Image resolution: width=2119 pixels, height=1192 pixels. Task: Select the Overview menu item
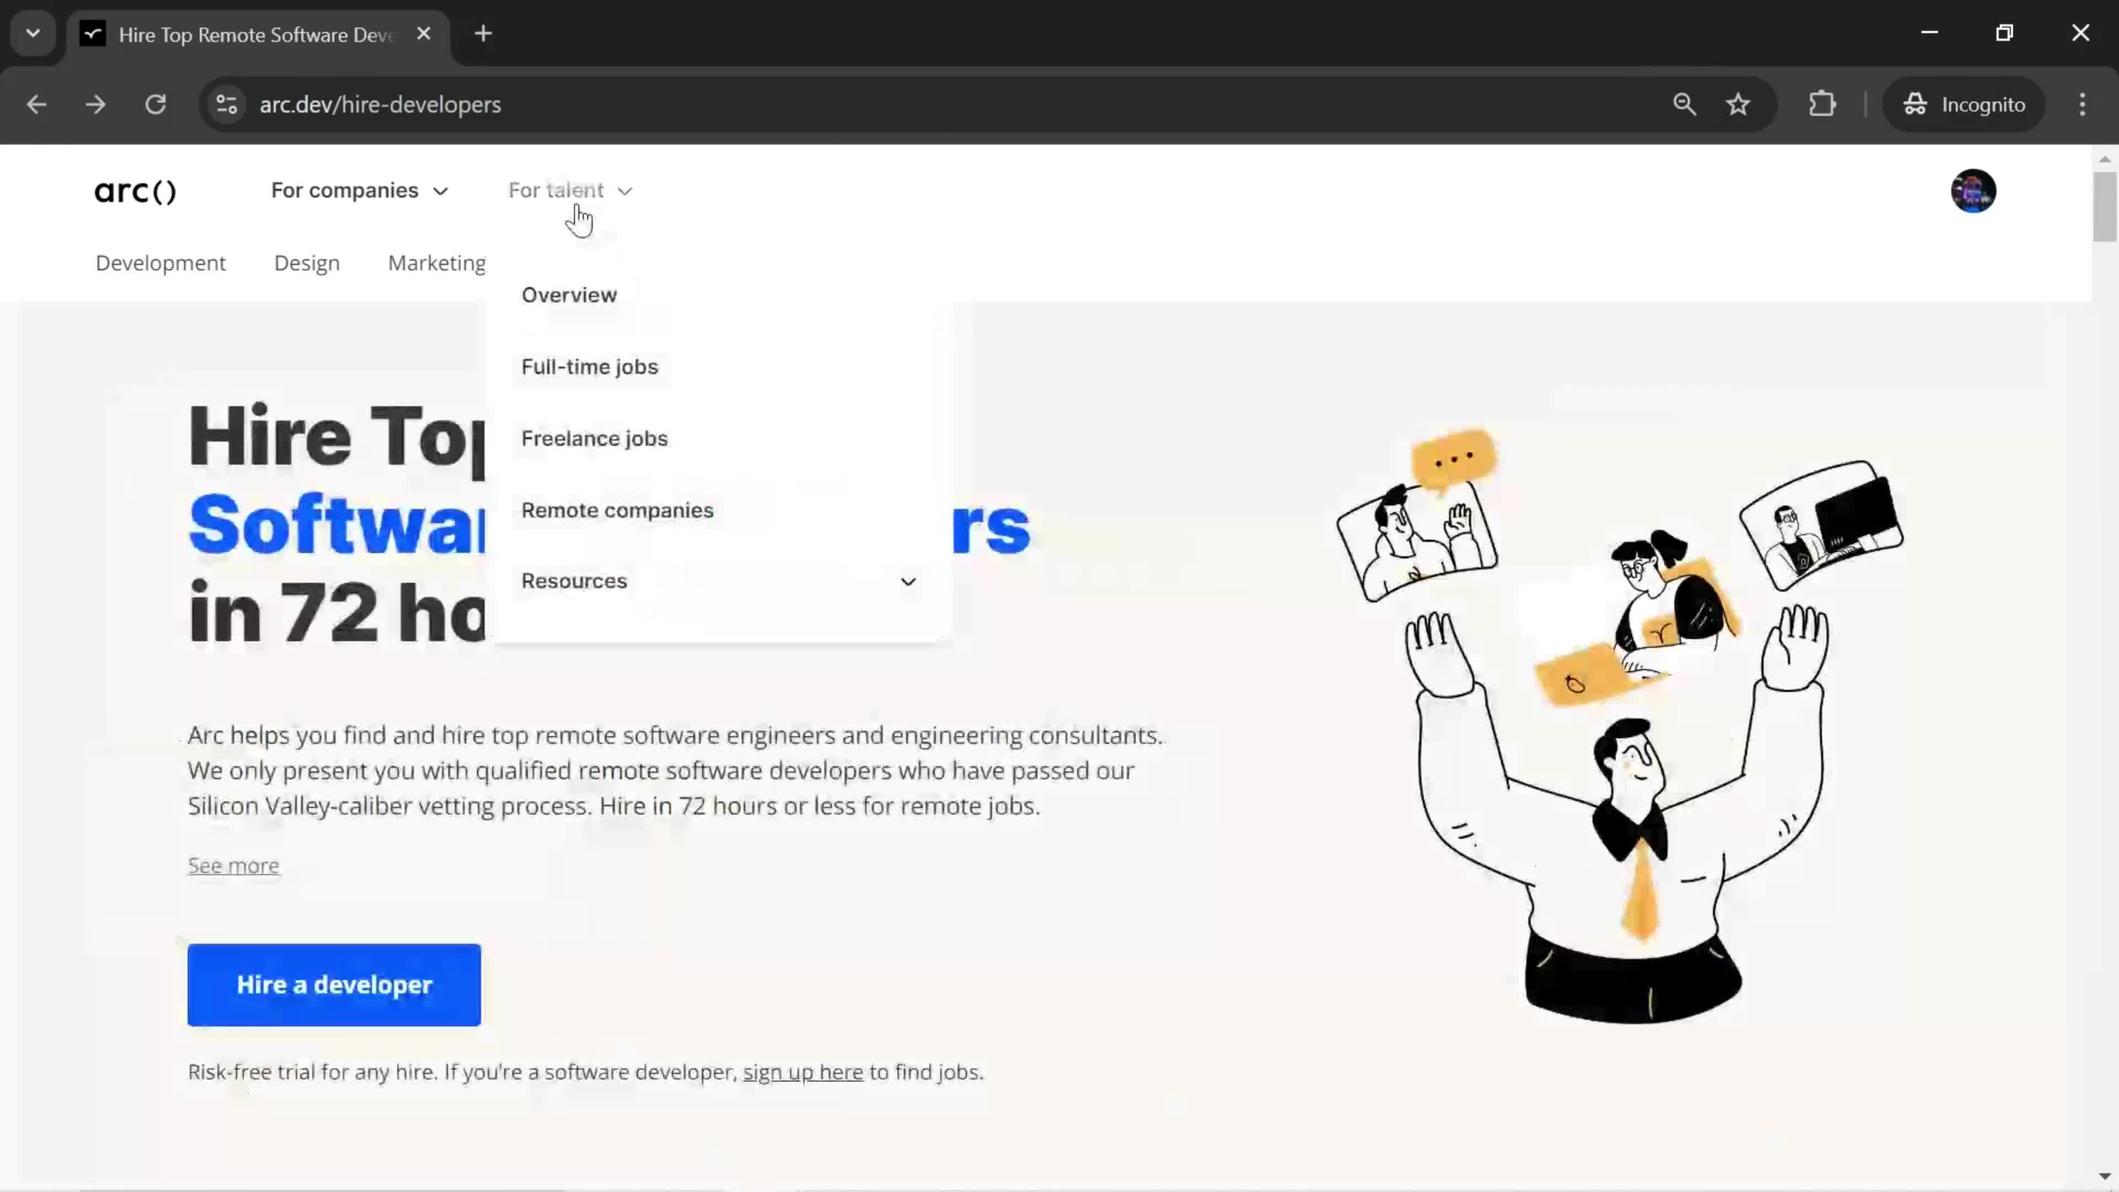click(x=569, y=294)
